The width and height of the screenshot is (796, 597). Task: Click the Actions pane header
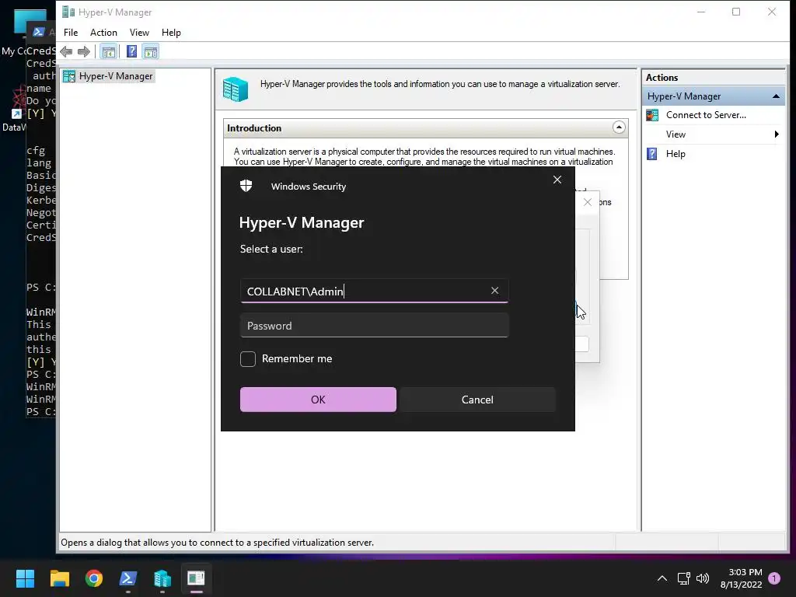pyautogui.click(x=714, y=78)
